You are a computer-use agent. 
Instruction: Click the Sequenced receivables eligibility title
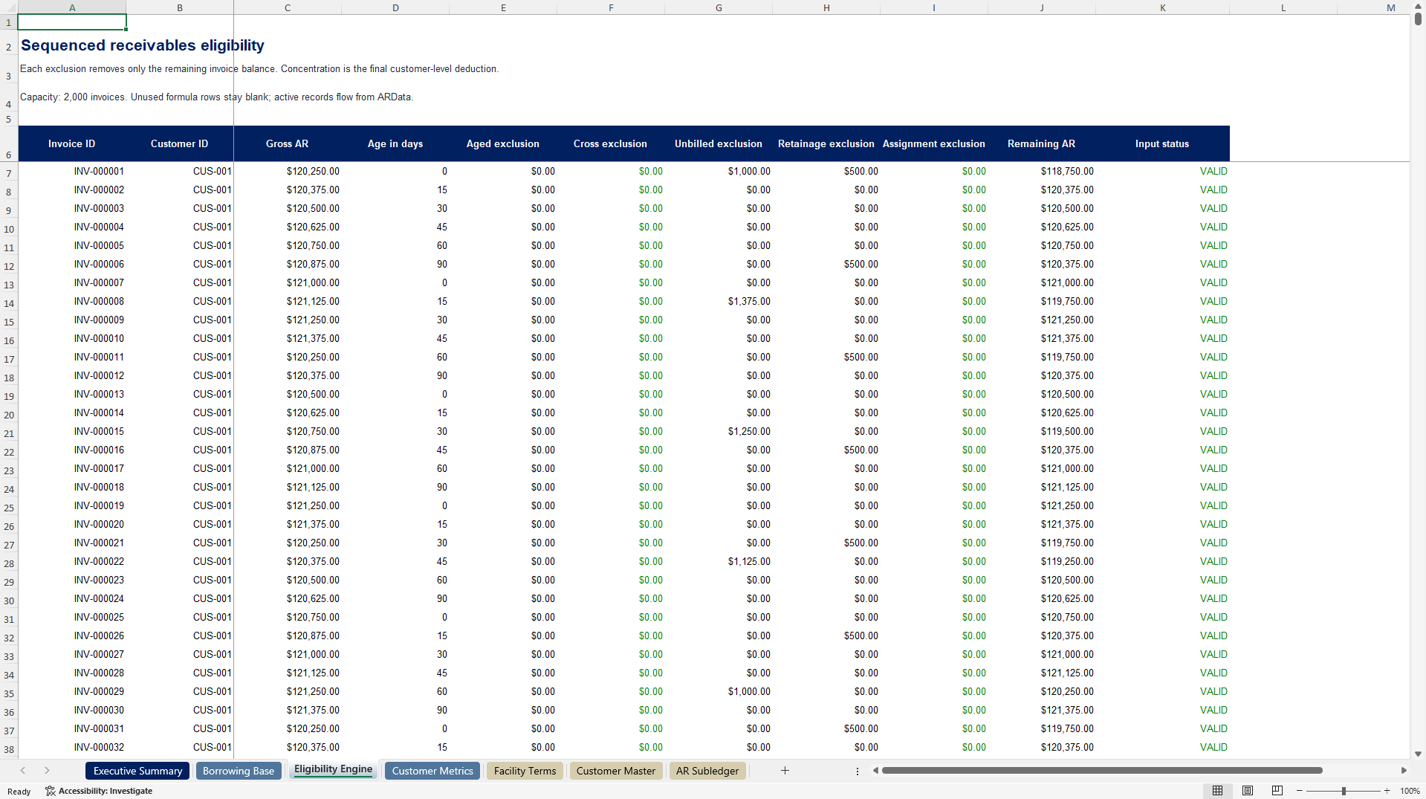[x=143, y=45]
